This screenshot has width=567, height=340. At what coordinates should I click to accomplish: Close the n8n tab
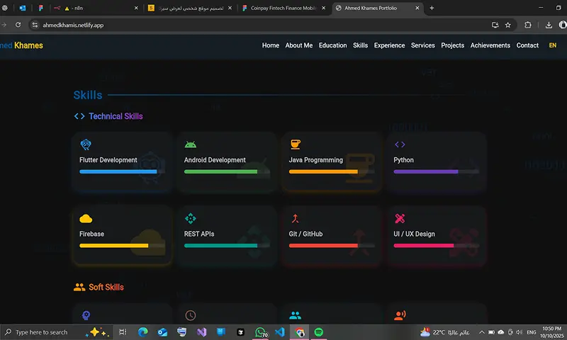click(x=136, y=8)
